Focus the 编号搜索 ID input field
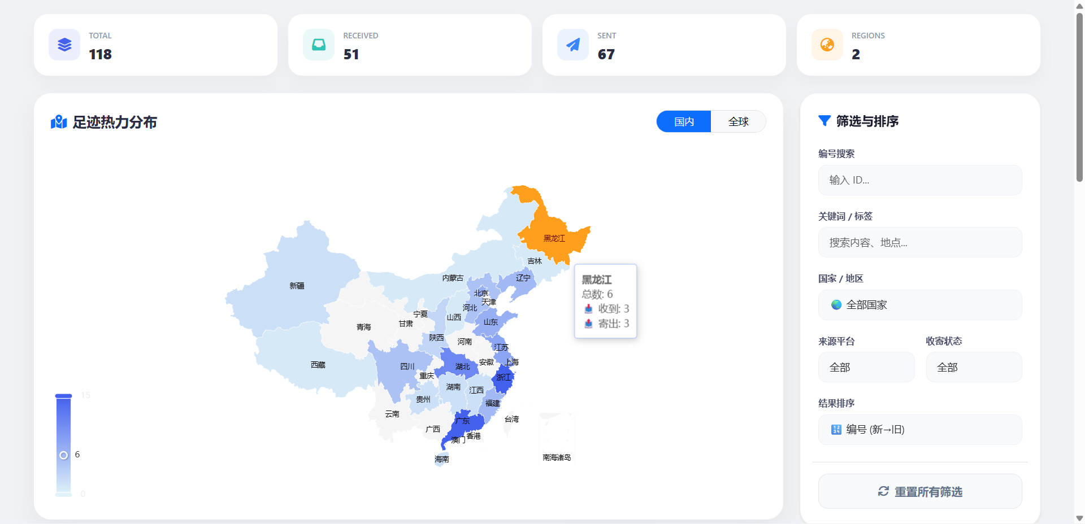Image resolution: width=1085 pixels, height=524 pixels. pos(920,180)
